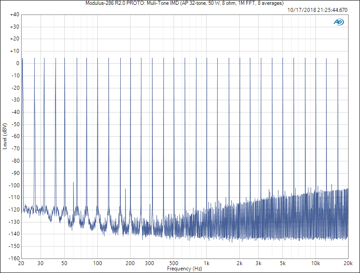Click the '2k' frequency axis tick label
This screenshot has width=360, height=273.
pos(239,263)
